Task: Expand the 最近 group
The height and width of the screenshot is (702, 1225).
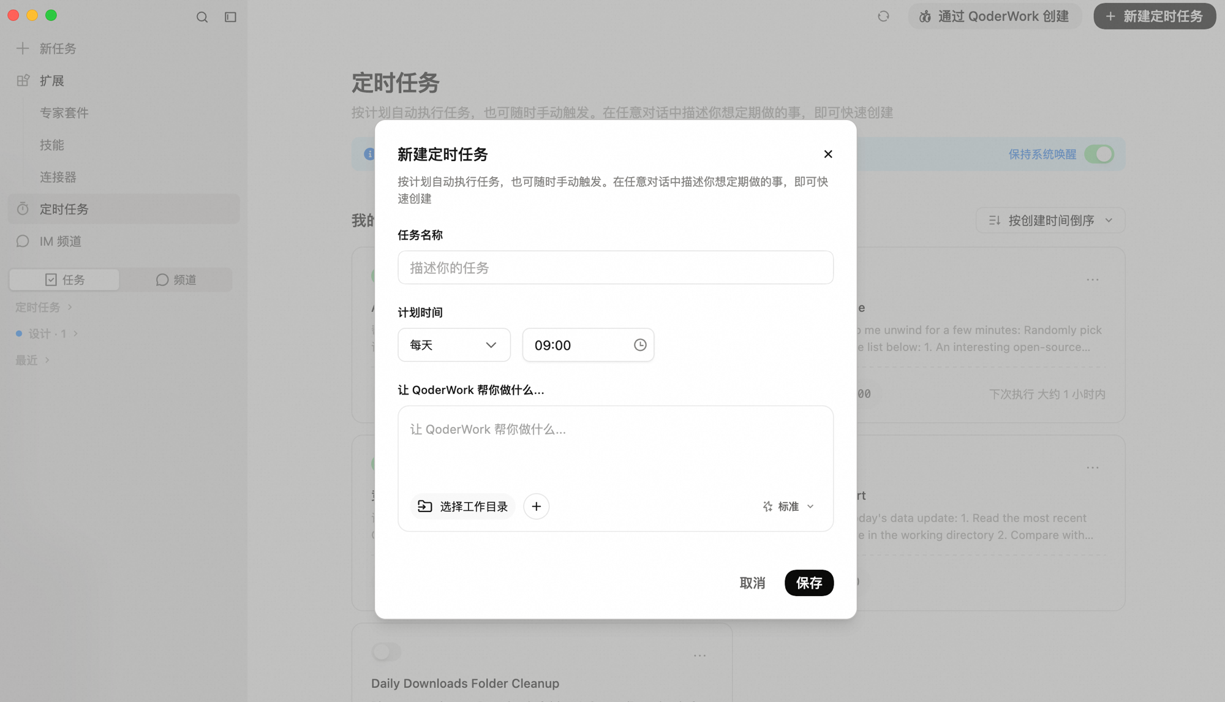Action: pyautogui.click(x=32, y=360)
